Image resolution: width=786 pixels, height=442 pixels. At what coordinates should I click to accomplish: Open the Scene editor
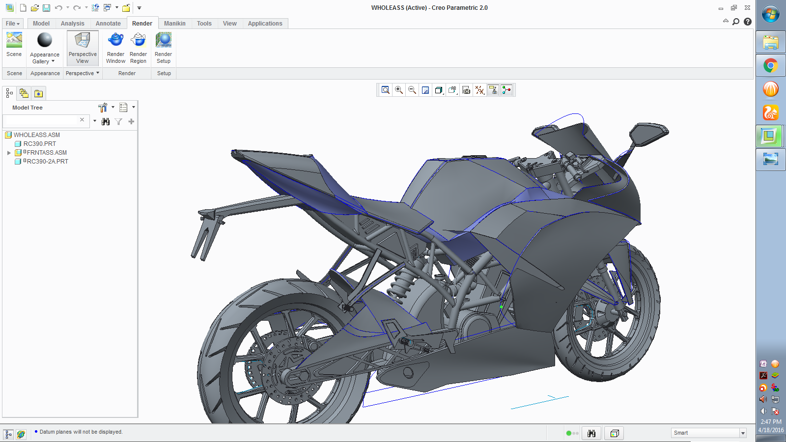pyautogui.click(x=14, y=45)
